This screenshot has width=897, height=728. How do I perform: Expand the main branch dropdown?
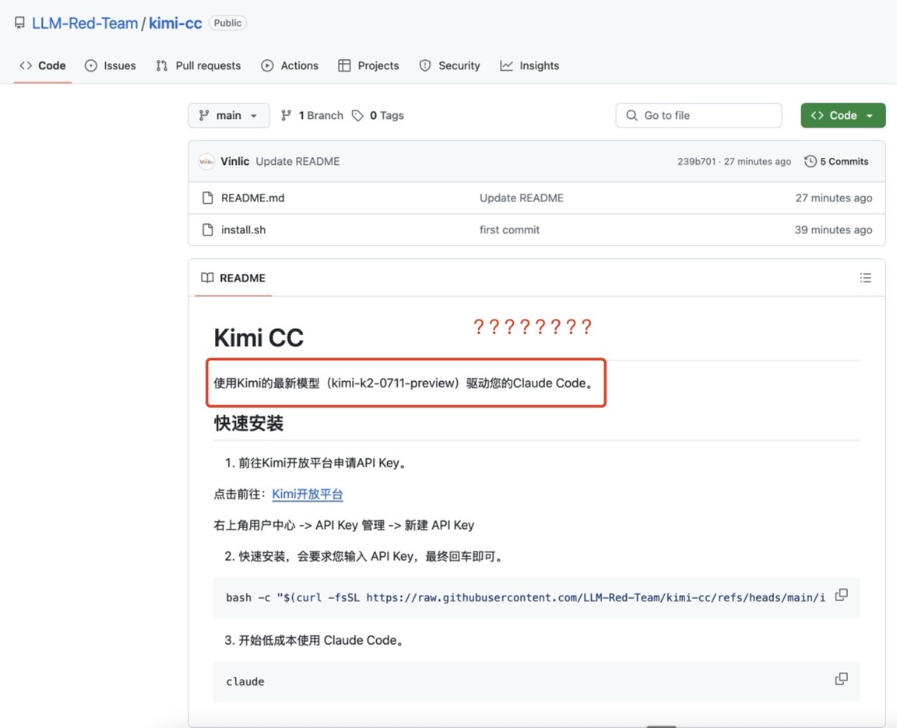coord(228,115)
